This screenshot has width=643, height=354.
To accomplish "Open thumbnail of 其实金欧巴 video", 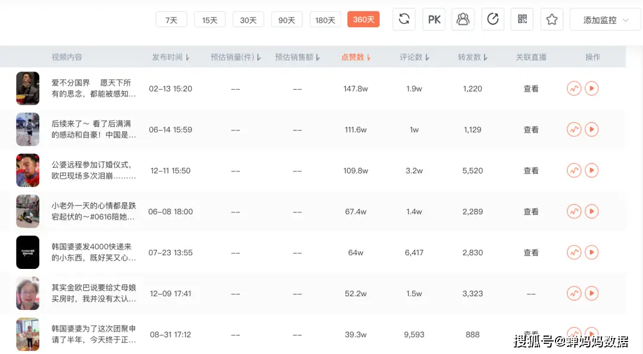I will click(x=27, y=293).
